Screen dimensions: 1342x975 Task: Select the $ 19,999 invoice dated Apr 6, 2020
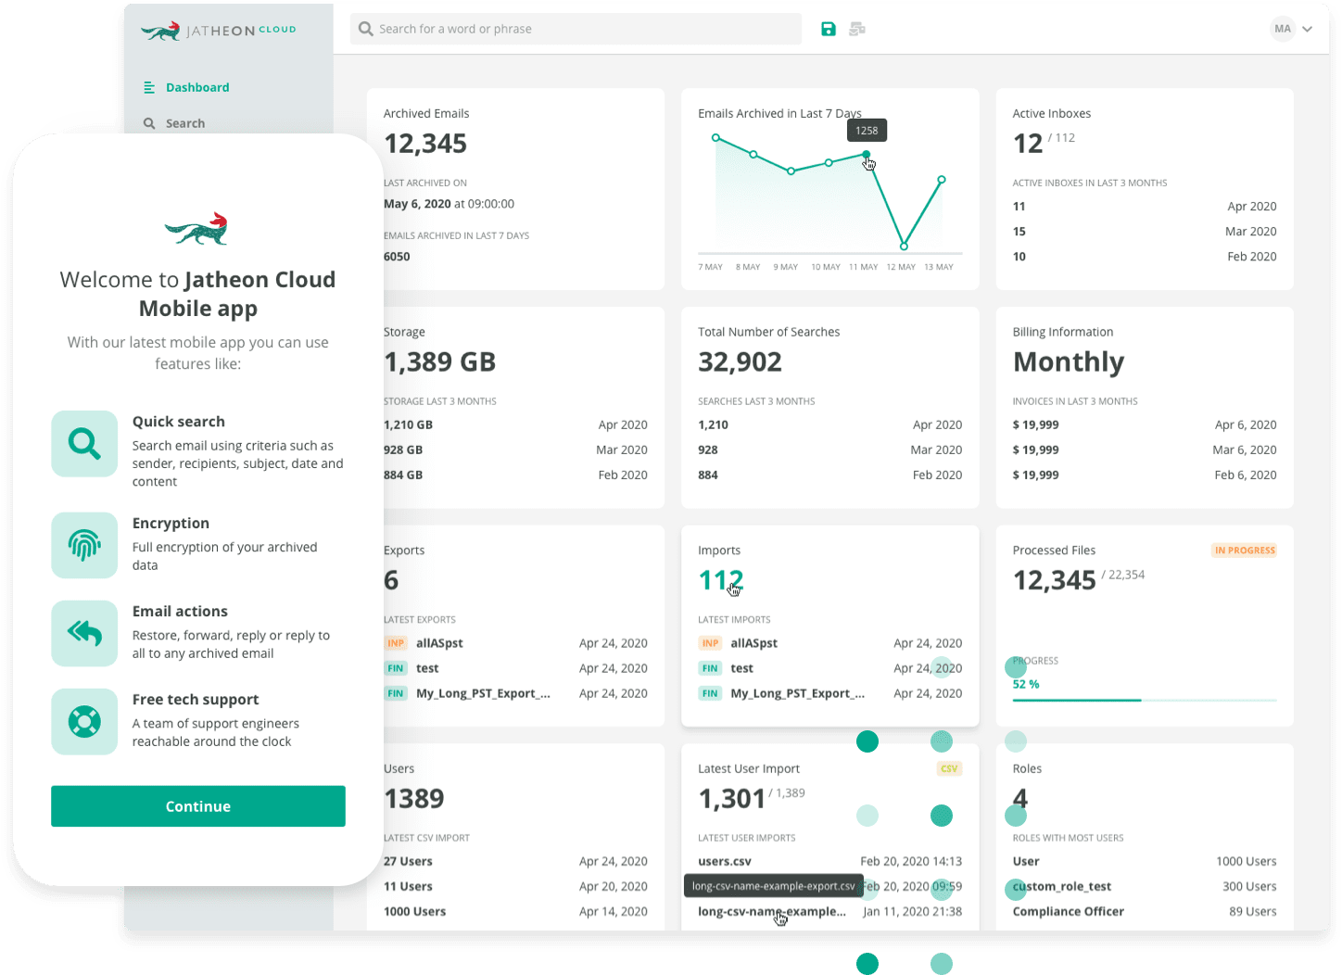(x=1145, y=424)
